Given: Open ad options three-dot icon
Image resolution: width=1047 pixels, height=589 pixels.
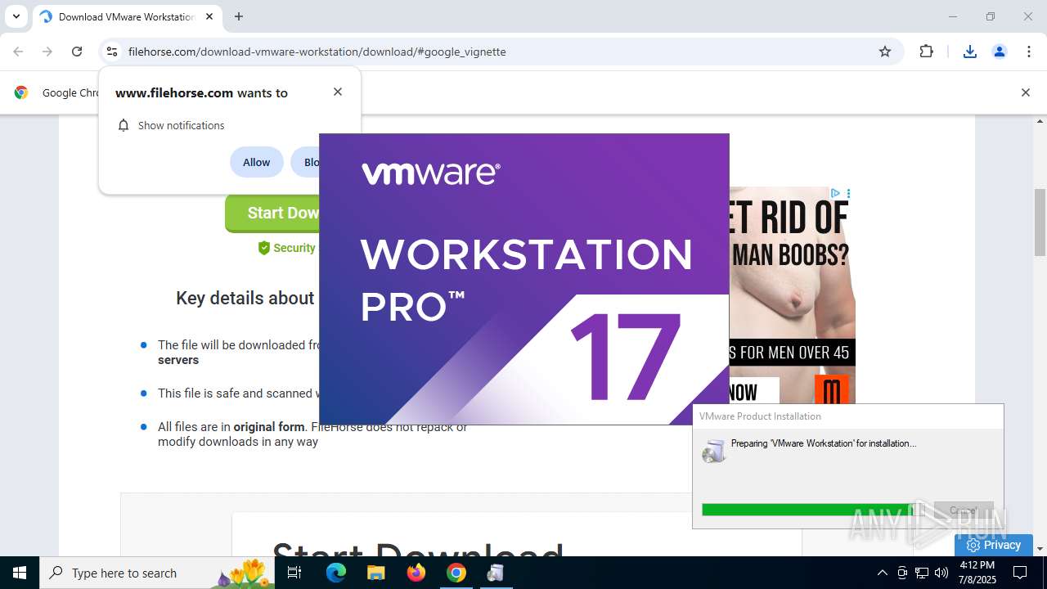Looking at the screenshot, I should [x=848, y=194].
